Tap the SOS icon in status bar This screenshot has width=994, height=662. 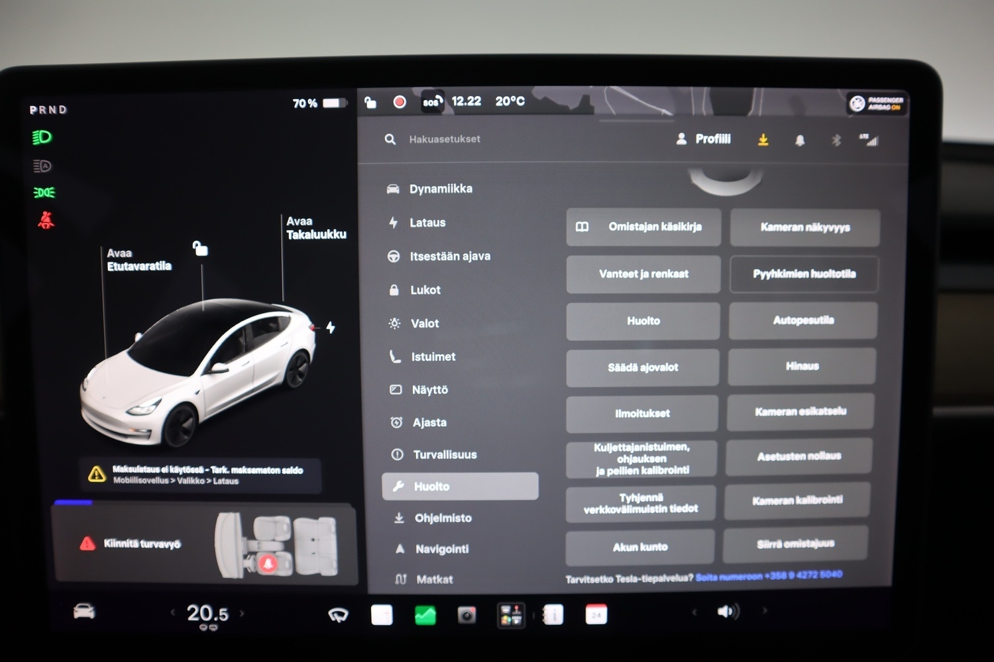pyautogui.click(x=432, y=102)
